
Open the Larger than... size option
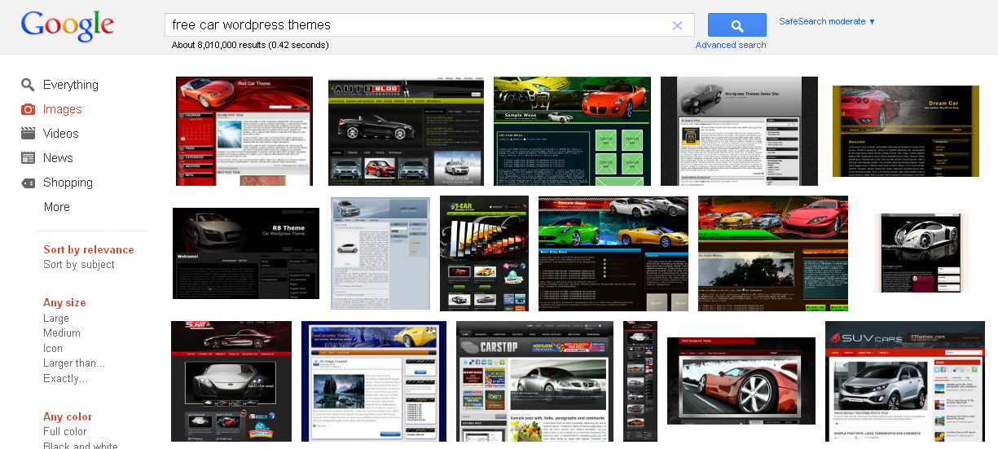(74, 363)
